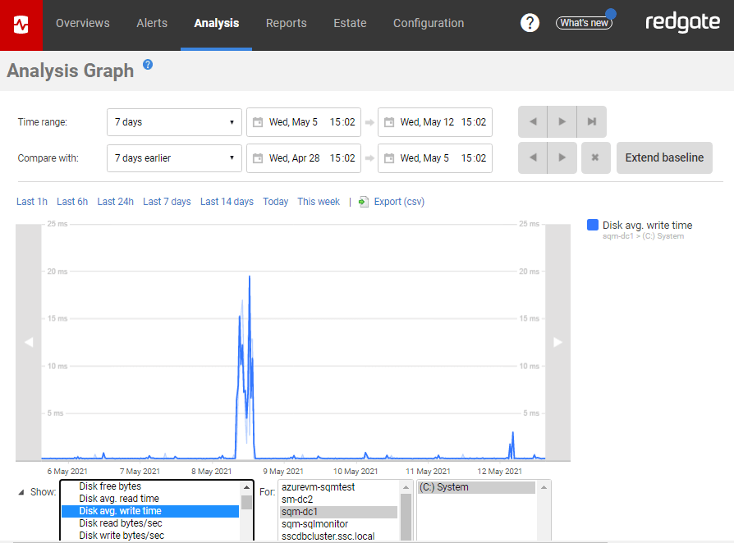This screenshot has height=543, width=734.
Task: Open the calendar icon for Wed, May 12 end date
Action: (x=390, y=121)
